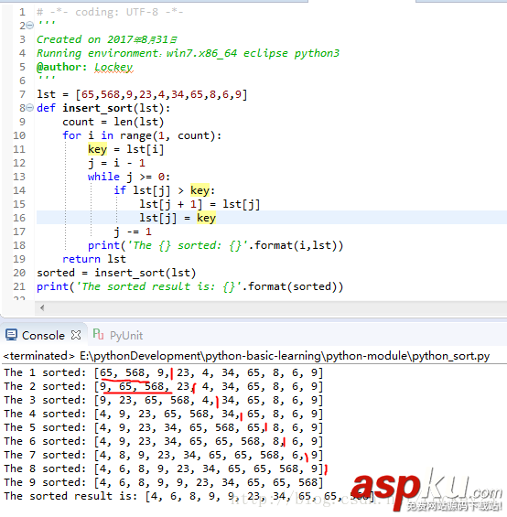The width and height of the screenshot is (507, 517).
Task: Collapse the insert_sort function fold at line 8
Action: point(29,108)
